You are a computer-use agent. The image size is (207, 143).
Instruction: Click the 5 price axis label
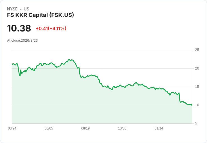196,123
